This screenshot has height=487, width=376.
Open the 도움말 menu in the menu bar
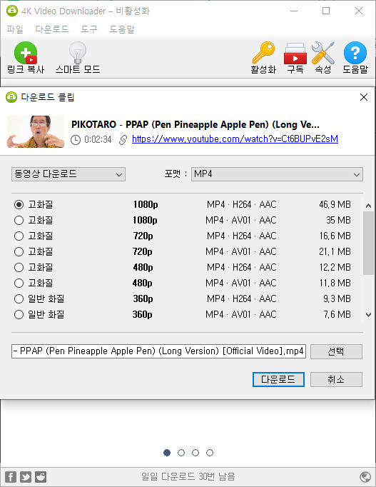pos(122,29)
